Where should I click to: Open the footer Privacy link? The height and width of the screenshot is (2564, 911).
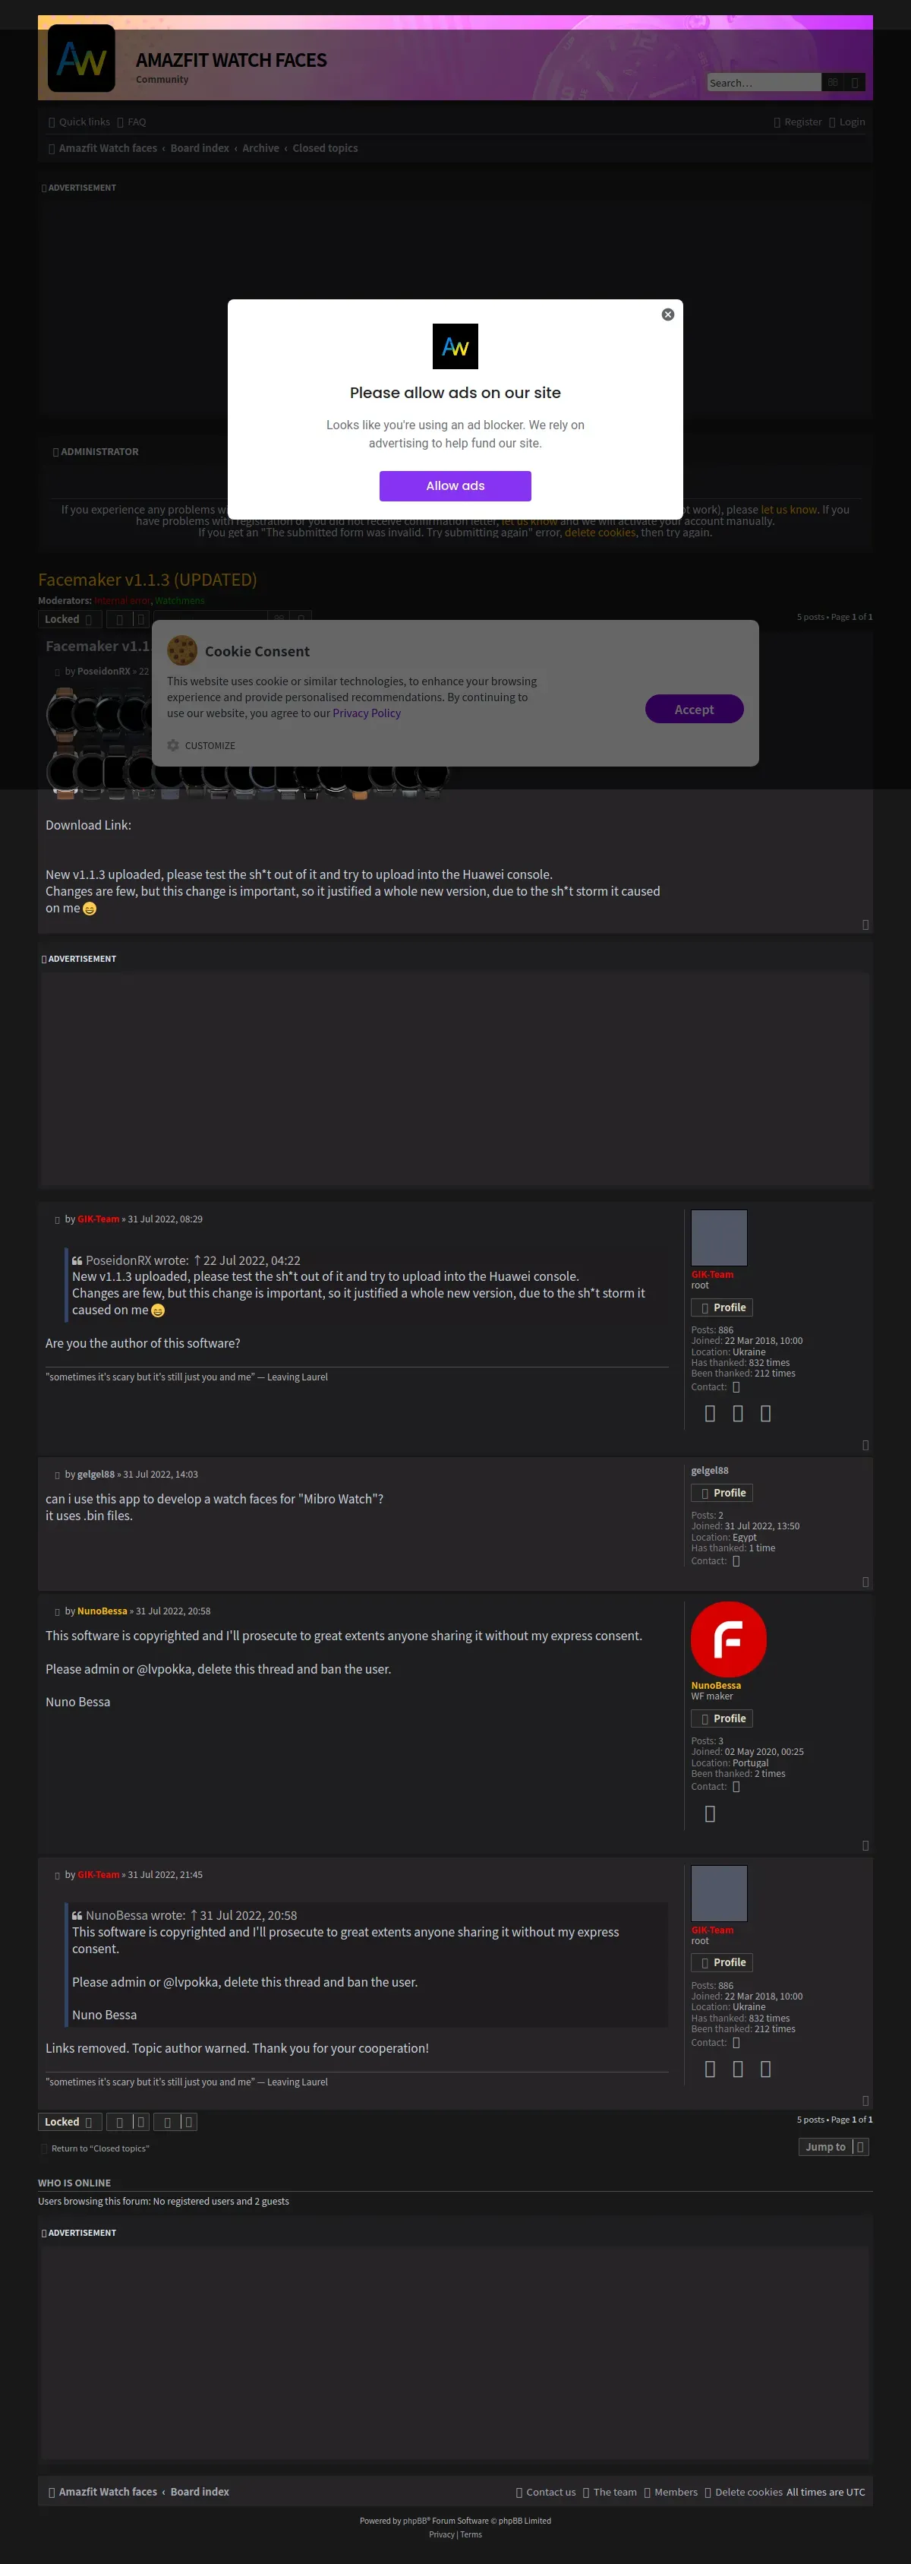pyautogui.click(x=442, y=2535)
